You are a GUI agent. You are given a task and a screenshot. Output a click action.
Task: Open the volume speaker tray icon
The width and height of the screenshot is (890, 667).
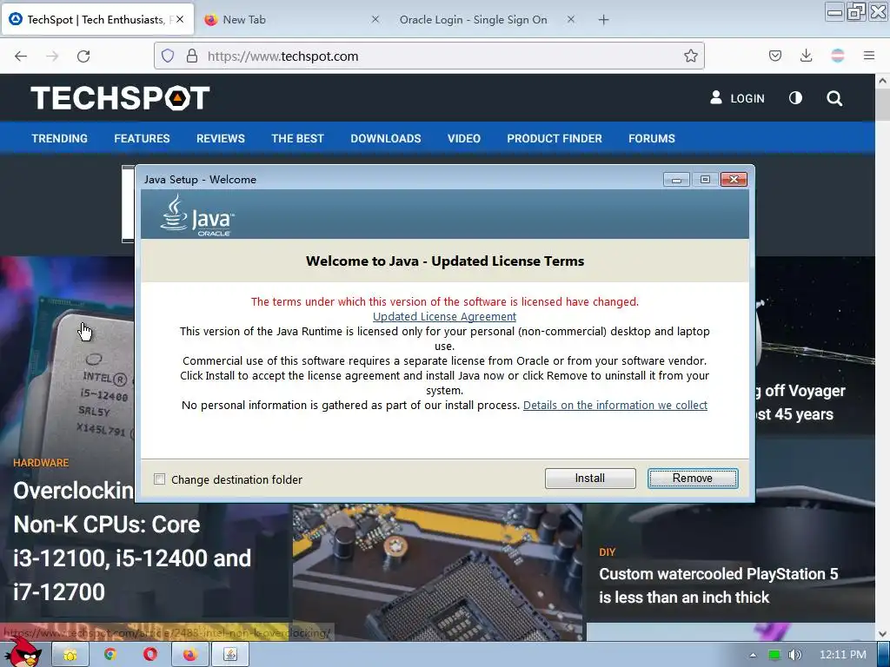click(x=795, y=655)
